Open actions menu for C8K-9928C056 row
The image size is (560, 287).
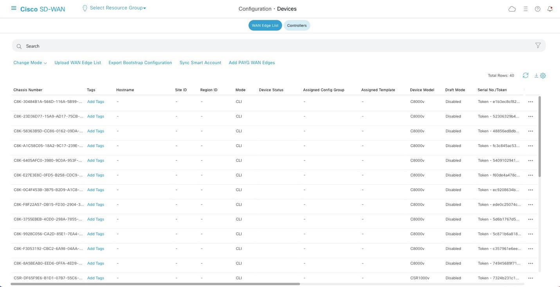(x=530, y=234)
